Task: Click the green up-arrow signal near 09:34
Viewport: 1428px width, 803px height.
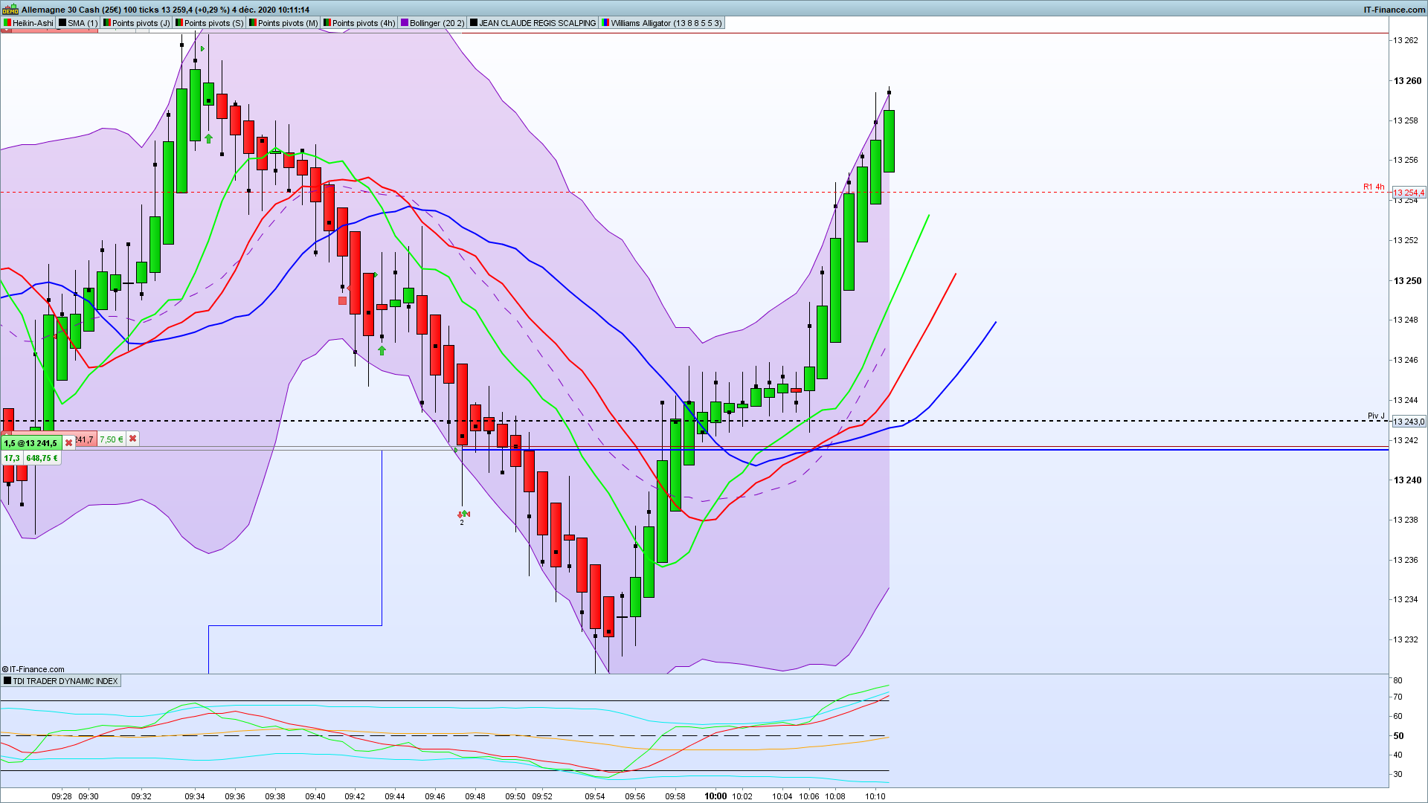Action: pyautogui.click(x=209, y=139)
